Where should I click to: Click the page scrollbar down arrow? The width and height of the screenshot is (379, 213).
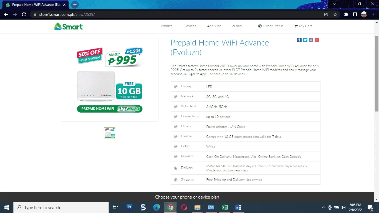click(377, 199)
